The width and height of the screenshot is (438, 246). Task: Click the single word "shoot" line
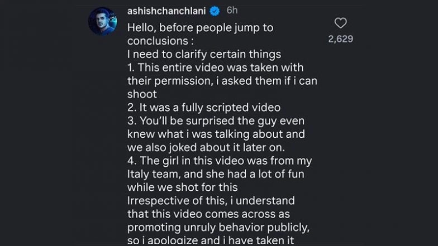pos(141,95)
